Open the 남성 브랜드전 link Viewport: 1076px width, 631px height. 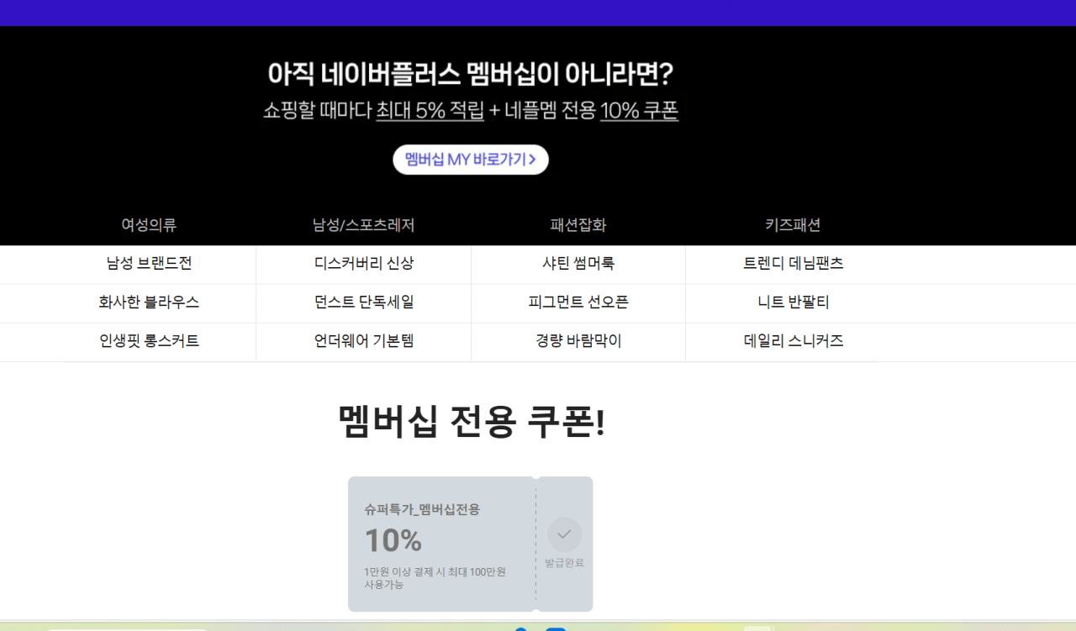coord(149,264)
